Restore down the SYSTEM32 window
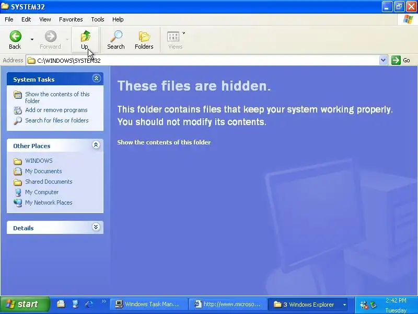This screenshot has height=314, width=418. pos(399,6)
